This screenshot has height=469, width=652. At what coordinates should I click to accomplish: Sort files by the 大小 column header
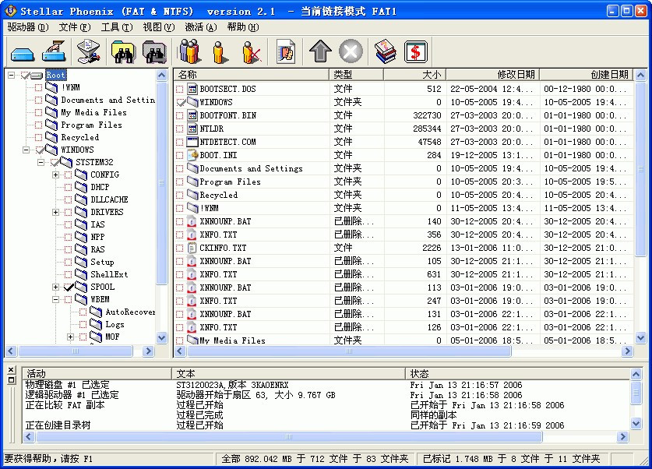[x=415, y=75]
